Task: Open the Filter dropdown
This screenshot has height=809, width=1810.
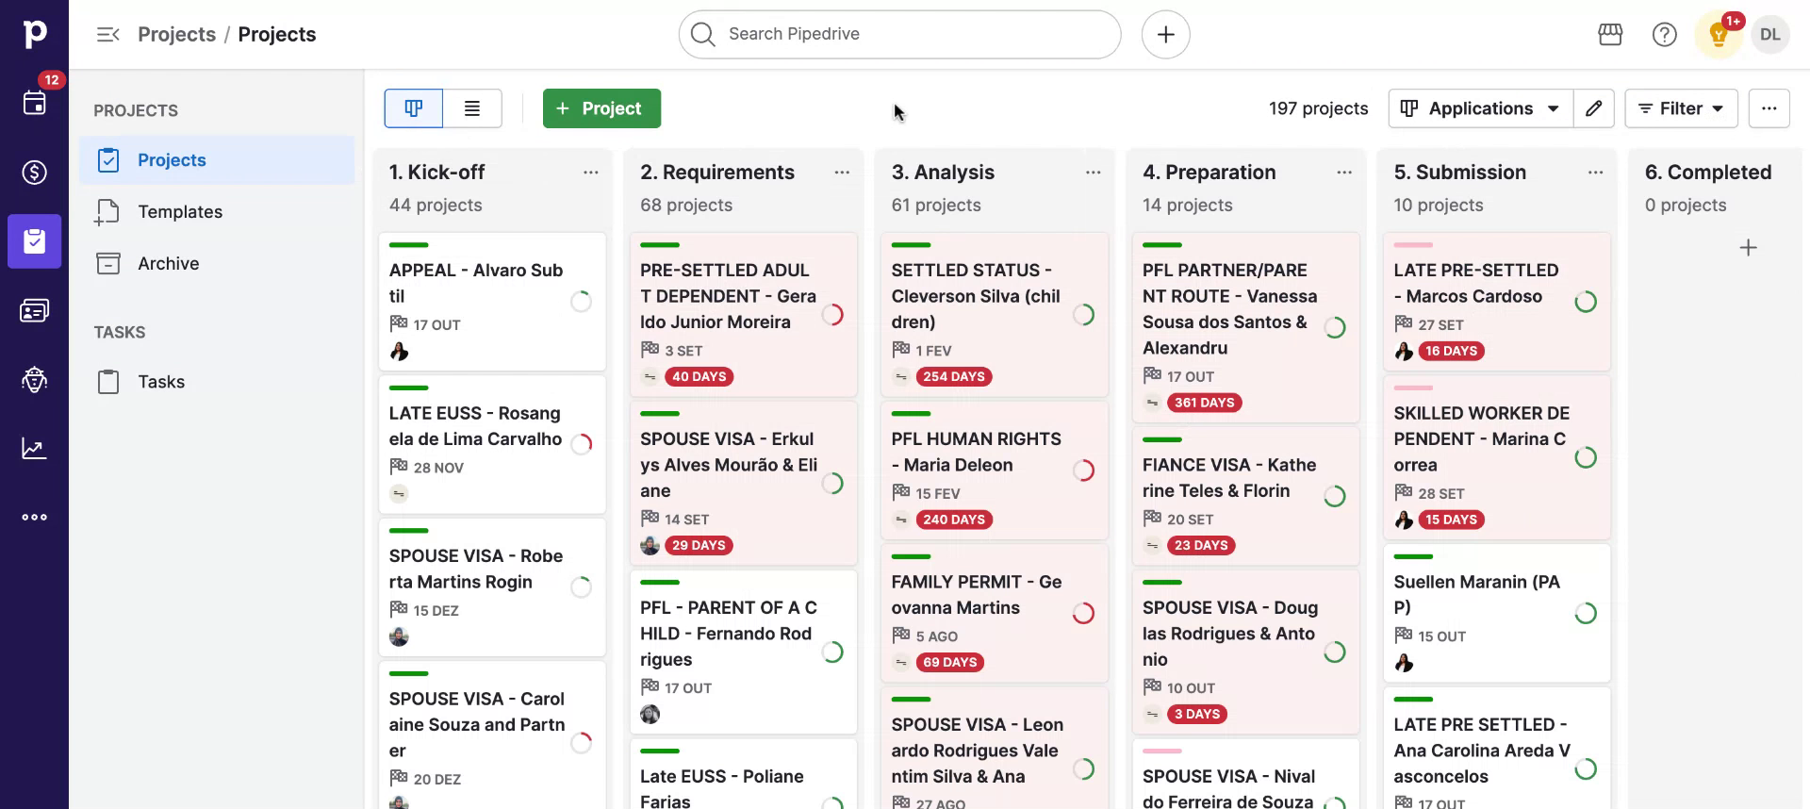Action: [1681, 108]
